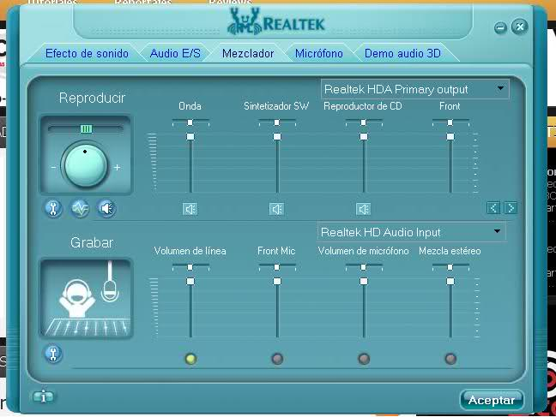Mute the Sintetizador SW channel

coord(276,208)
